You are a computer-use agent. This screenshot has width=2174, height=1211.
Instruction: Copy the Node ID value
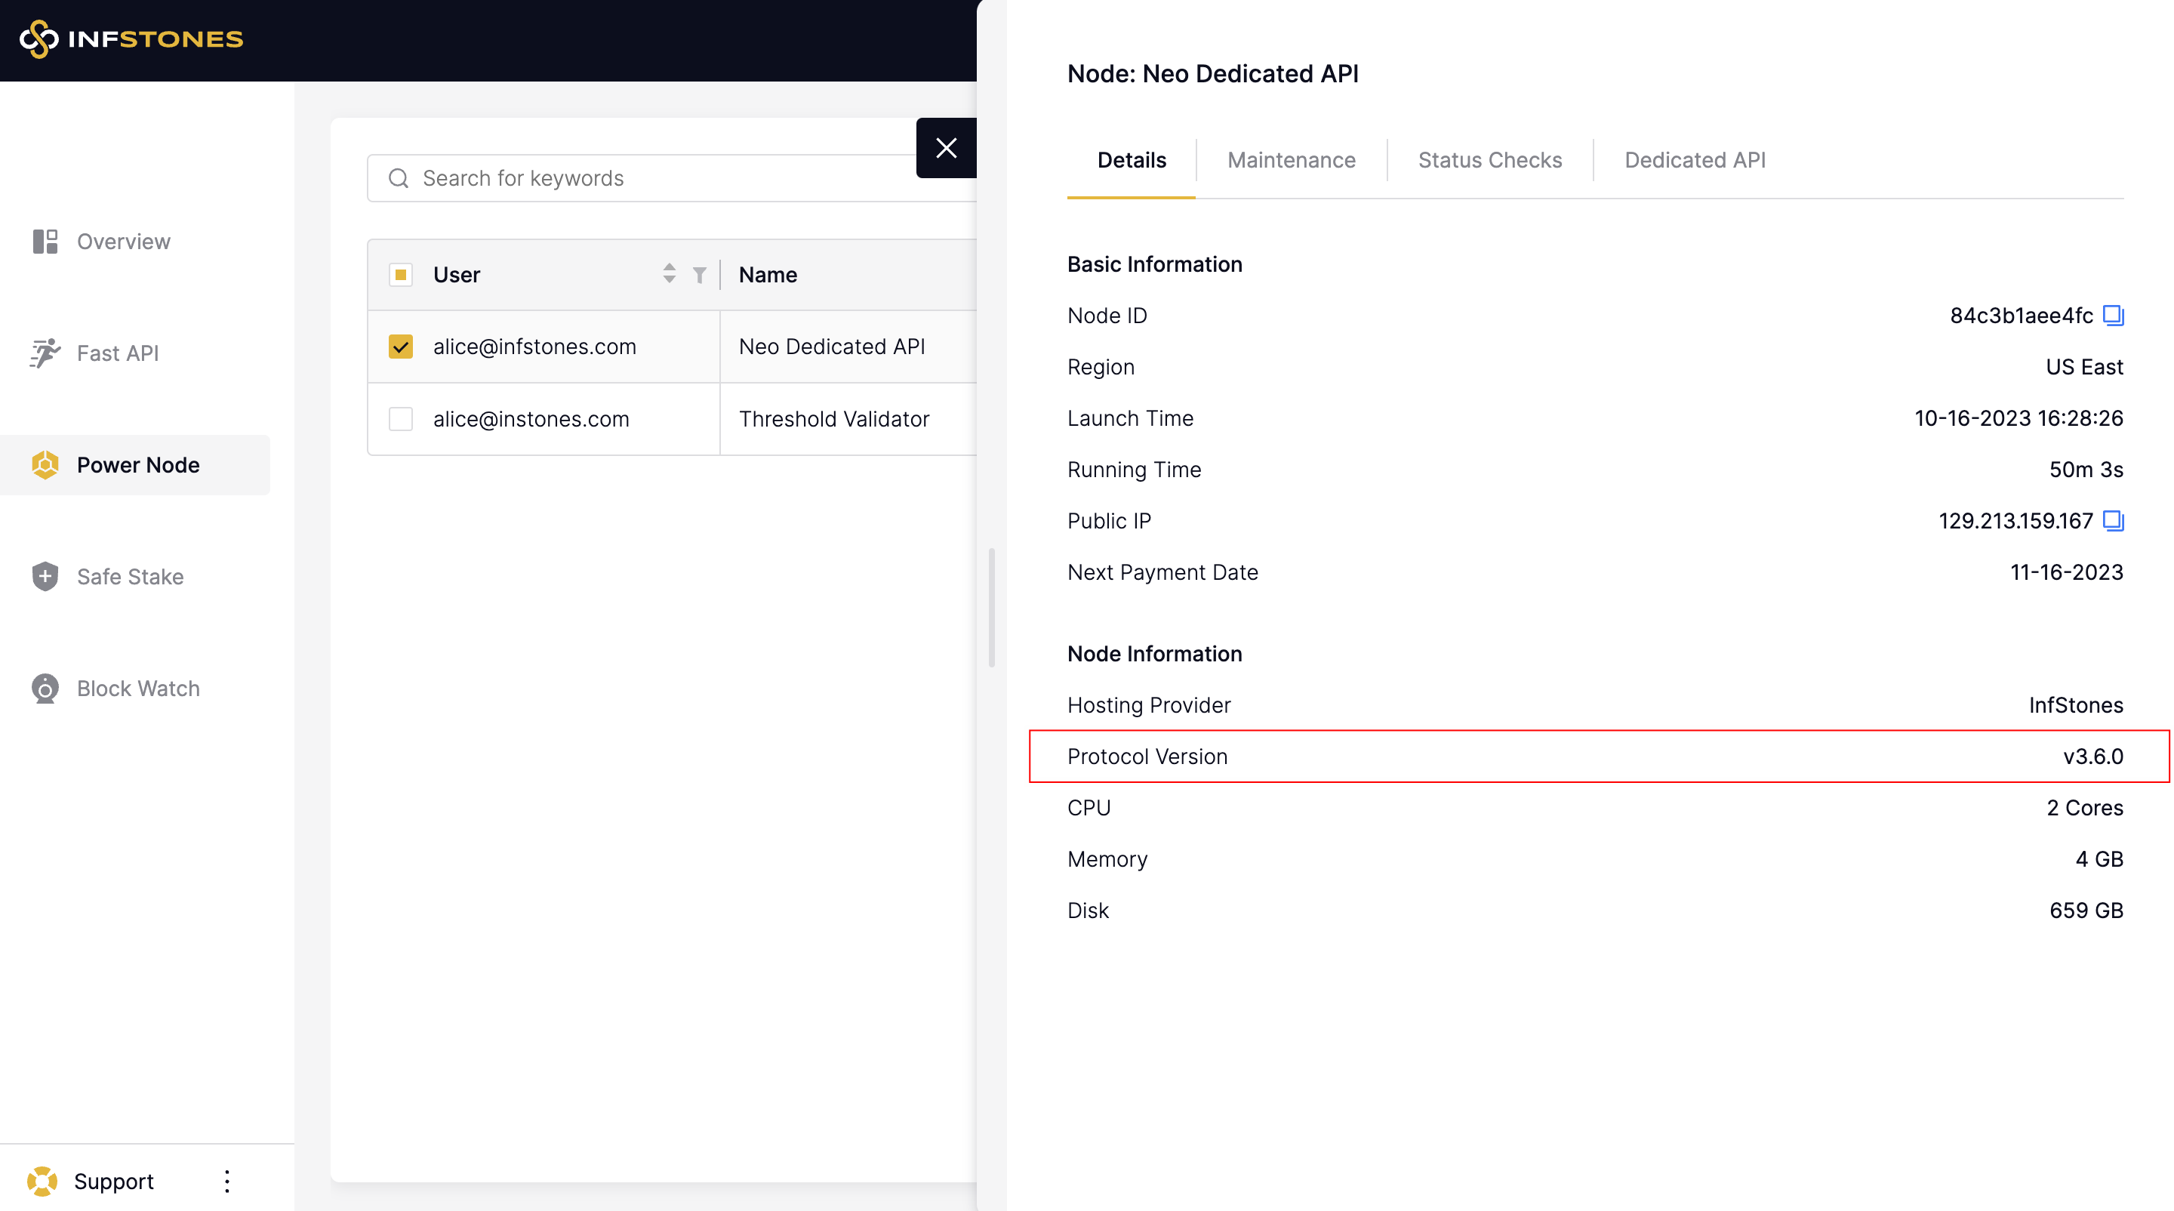(x=2112, y=315)
